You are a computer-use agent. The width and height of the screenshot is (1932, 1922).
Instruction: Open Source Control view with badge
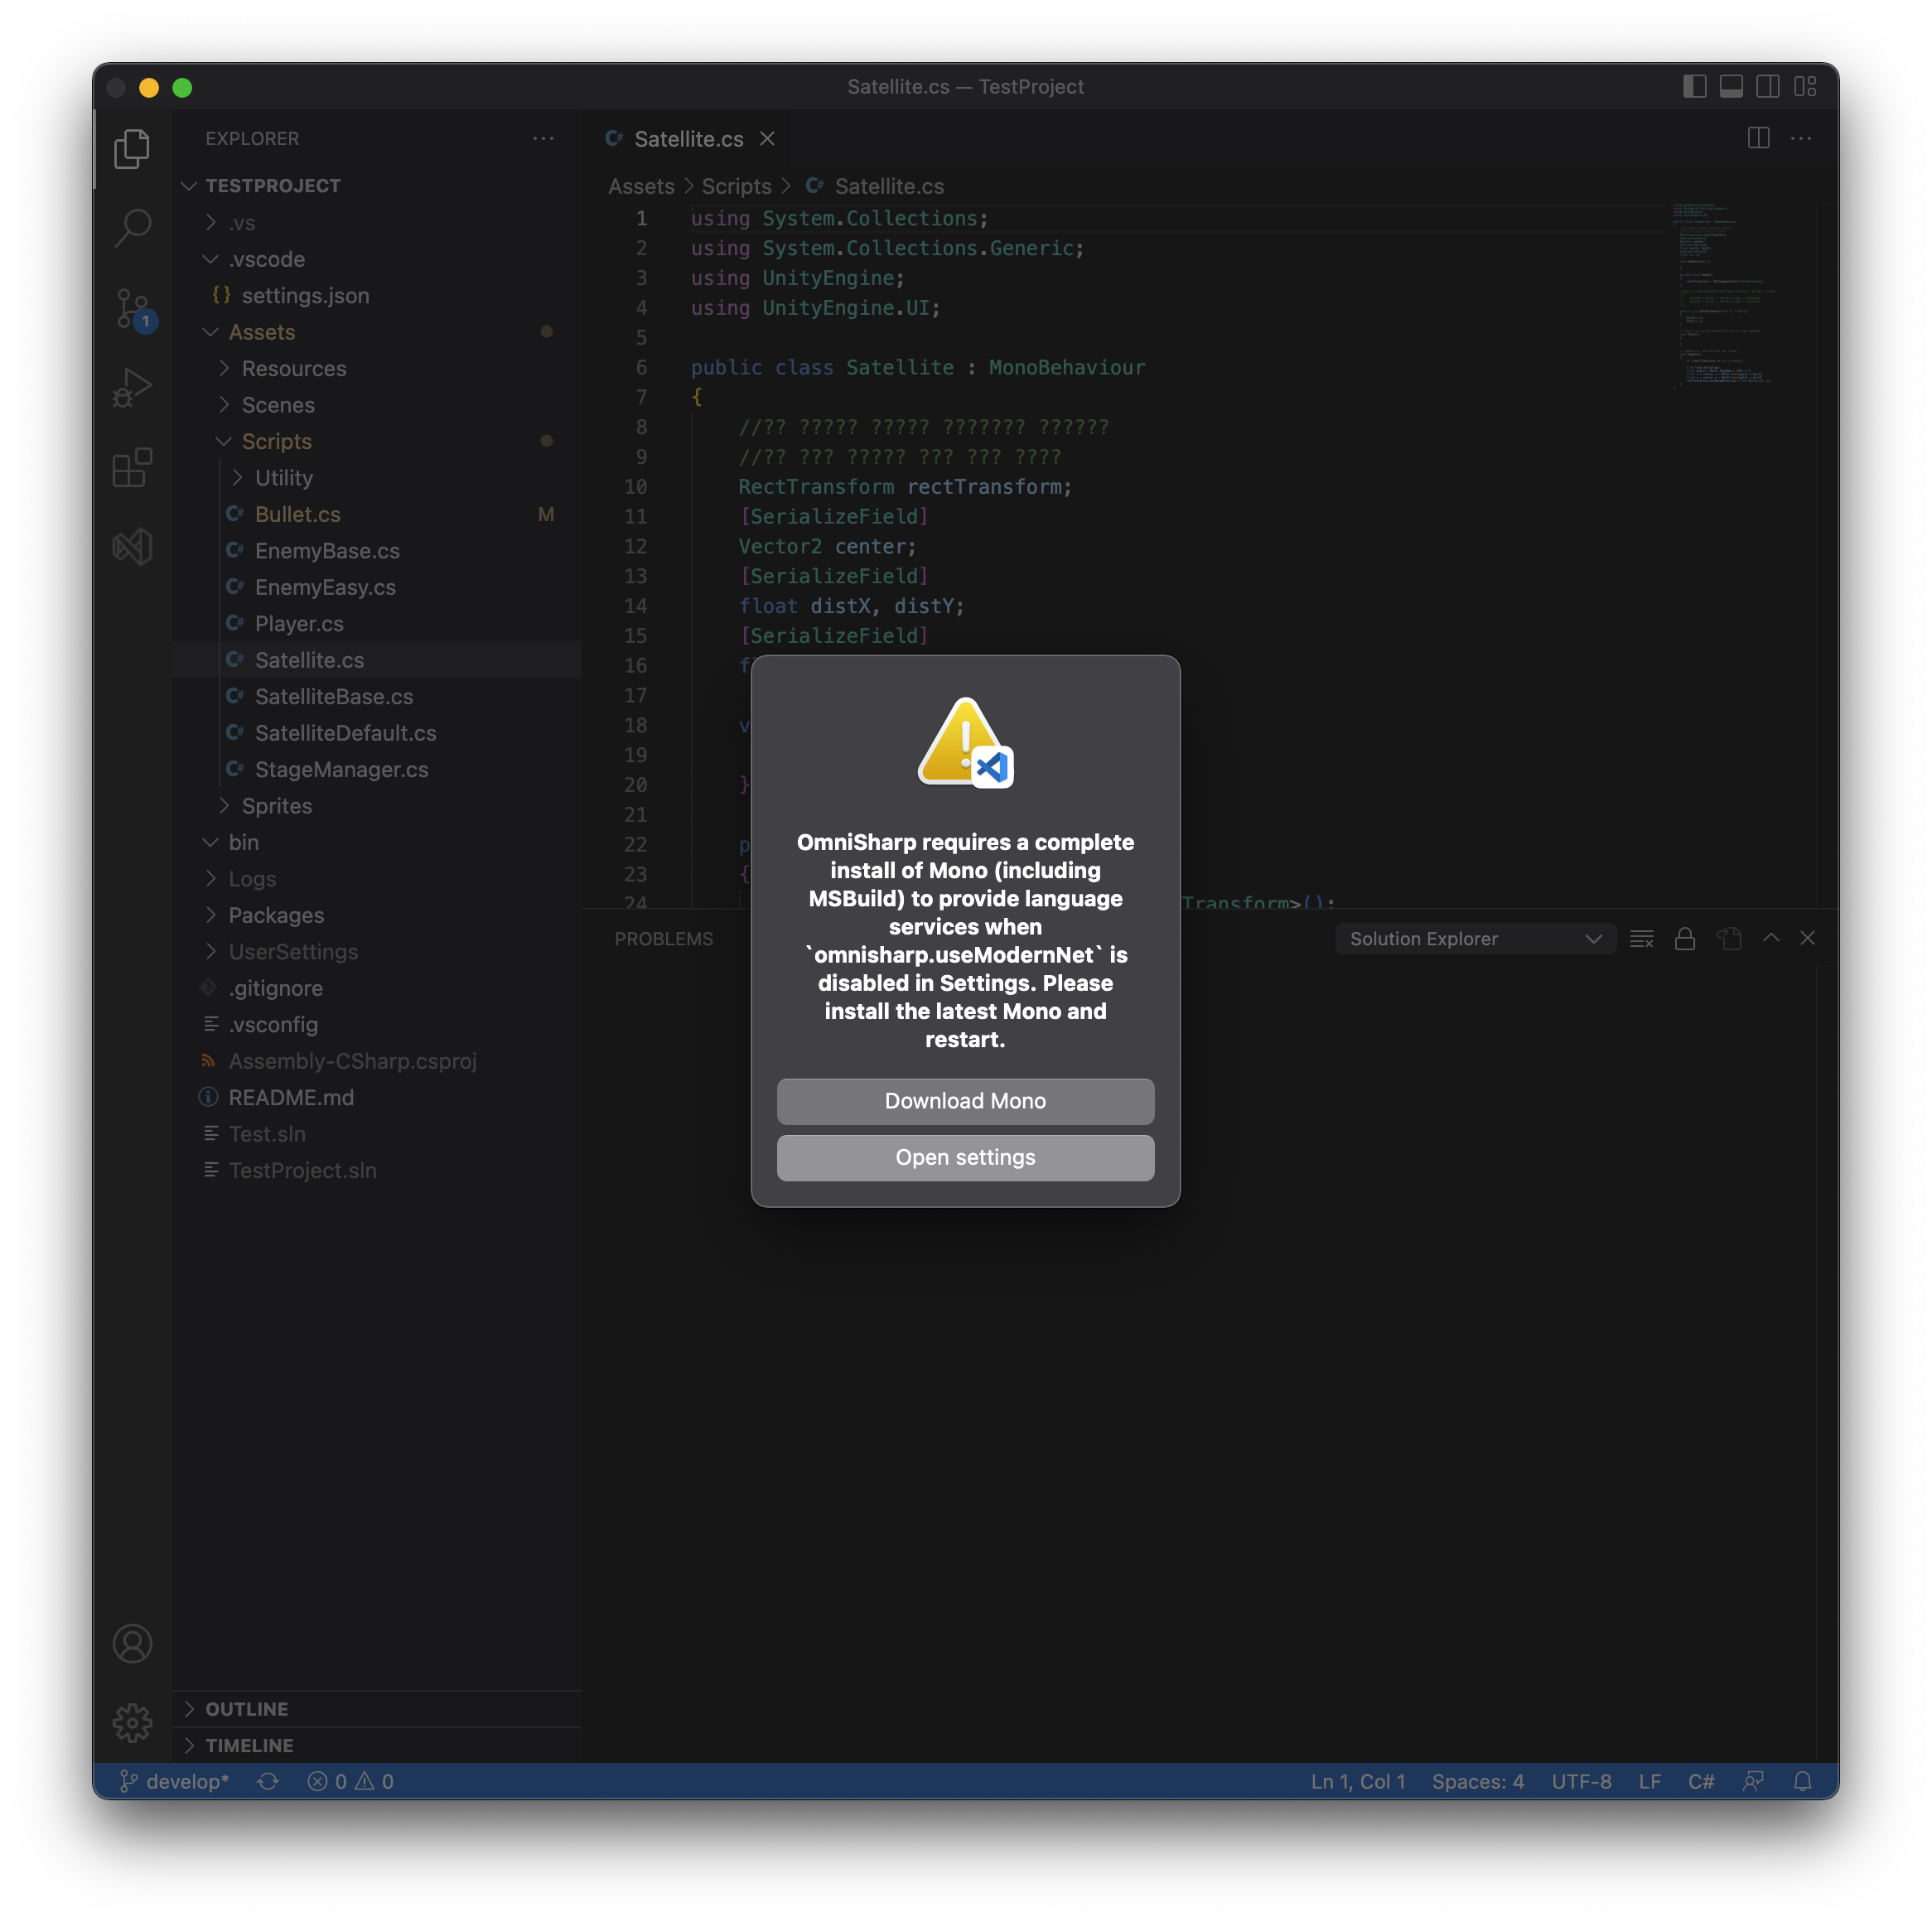tap(132, 308)
